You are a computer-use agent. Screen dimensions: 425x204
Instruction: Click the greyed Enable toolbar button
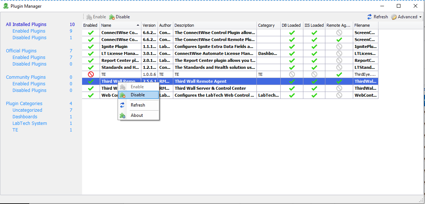pos(96,17)
